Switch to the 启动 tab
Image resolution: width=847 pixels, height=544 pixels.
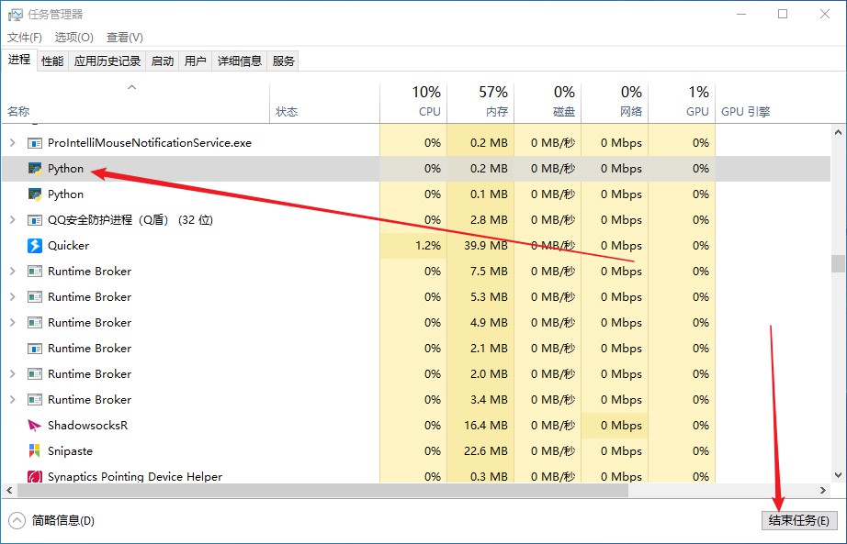pyautogui.click(x=162, y=61)
